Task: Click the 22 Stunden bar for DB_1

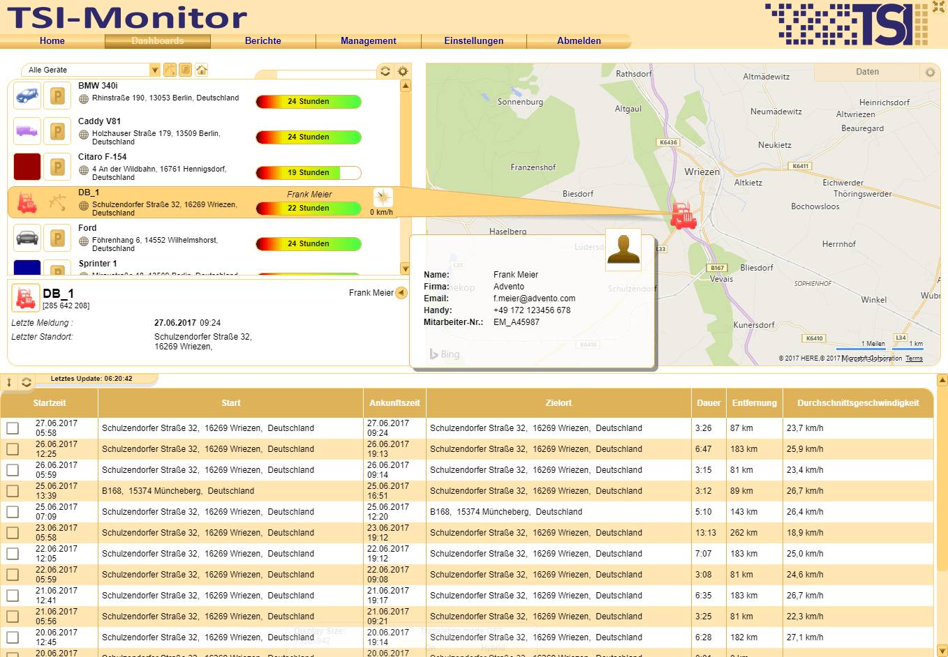Action: (309, 209)
